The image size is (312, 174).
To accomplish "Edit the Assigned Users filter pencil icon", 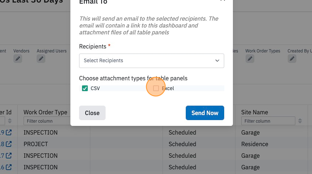I will coord(41,59).
